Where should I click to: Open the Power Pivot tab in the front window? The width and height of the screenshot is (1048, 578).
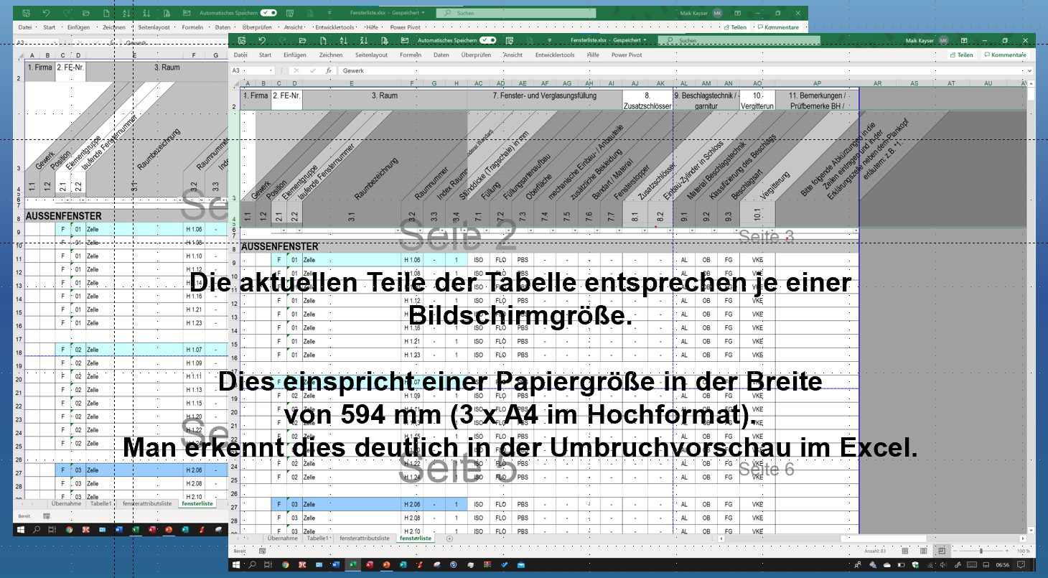626,55
